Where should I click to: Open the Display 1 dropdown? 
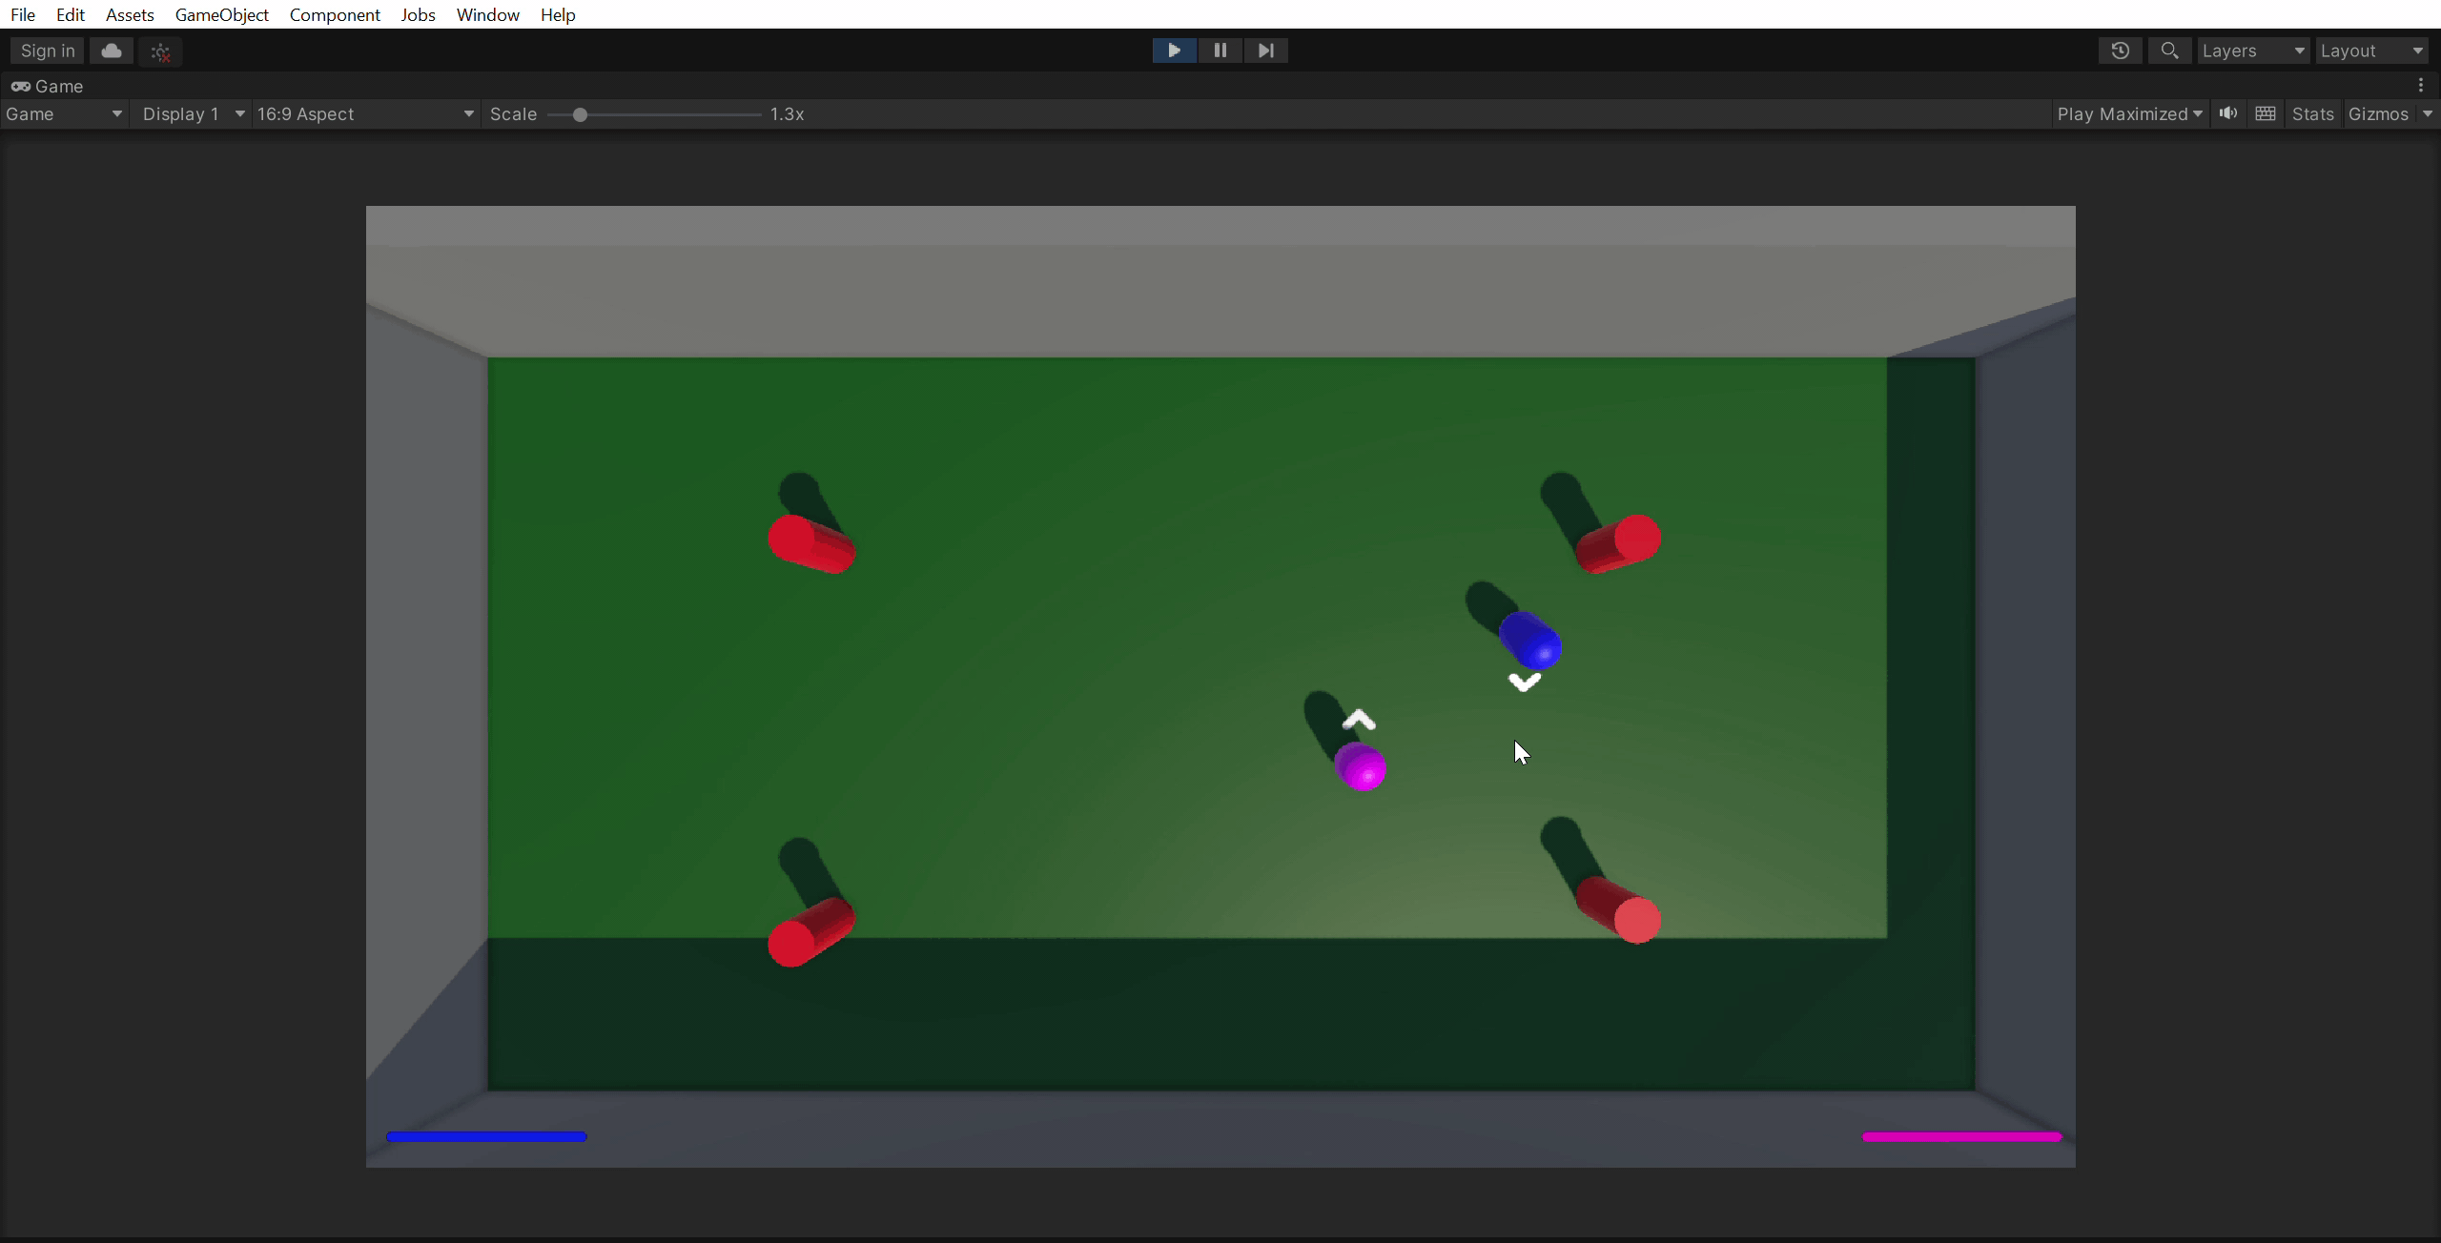coord(194,113)
